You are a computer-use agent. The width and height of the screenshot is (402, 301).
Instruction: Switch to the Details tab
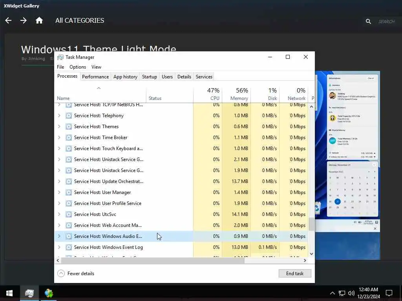(x=185, y=77)
